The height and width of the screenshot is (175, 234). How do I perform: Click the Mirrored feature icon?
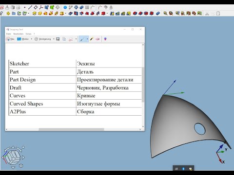tap(112, 14)
